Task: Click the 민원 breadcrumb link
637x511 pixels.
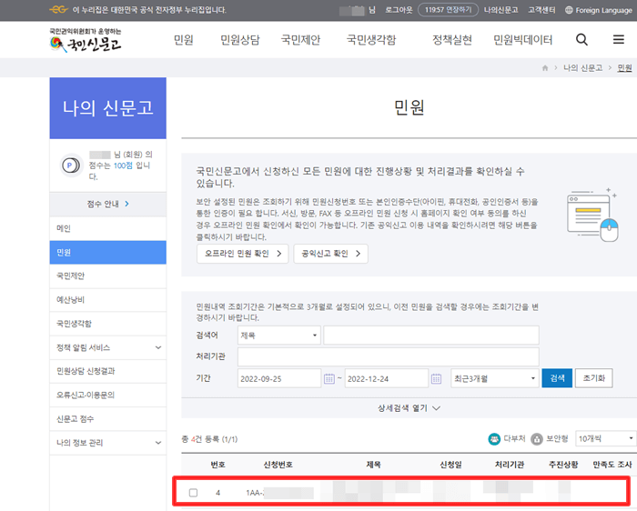Action: pos(624,68)
